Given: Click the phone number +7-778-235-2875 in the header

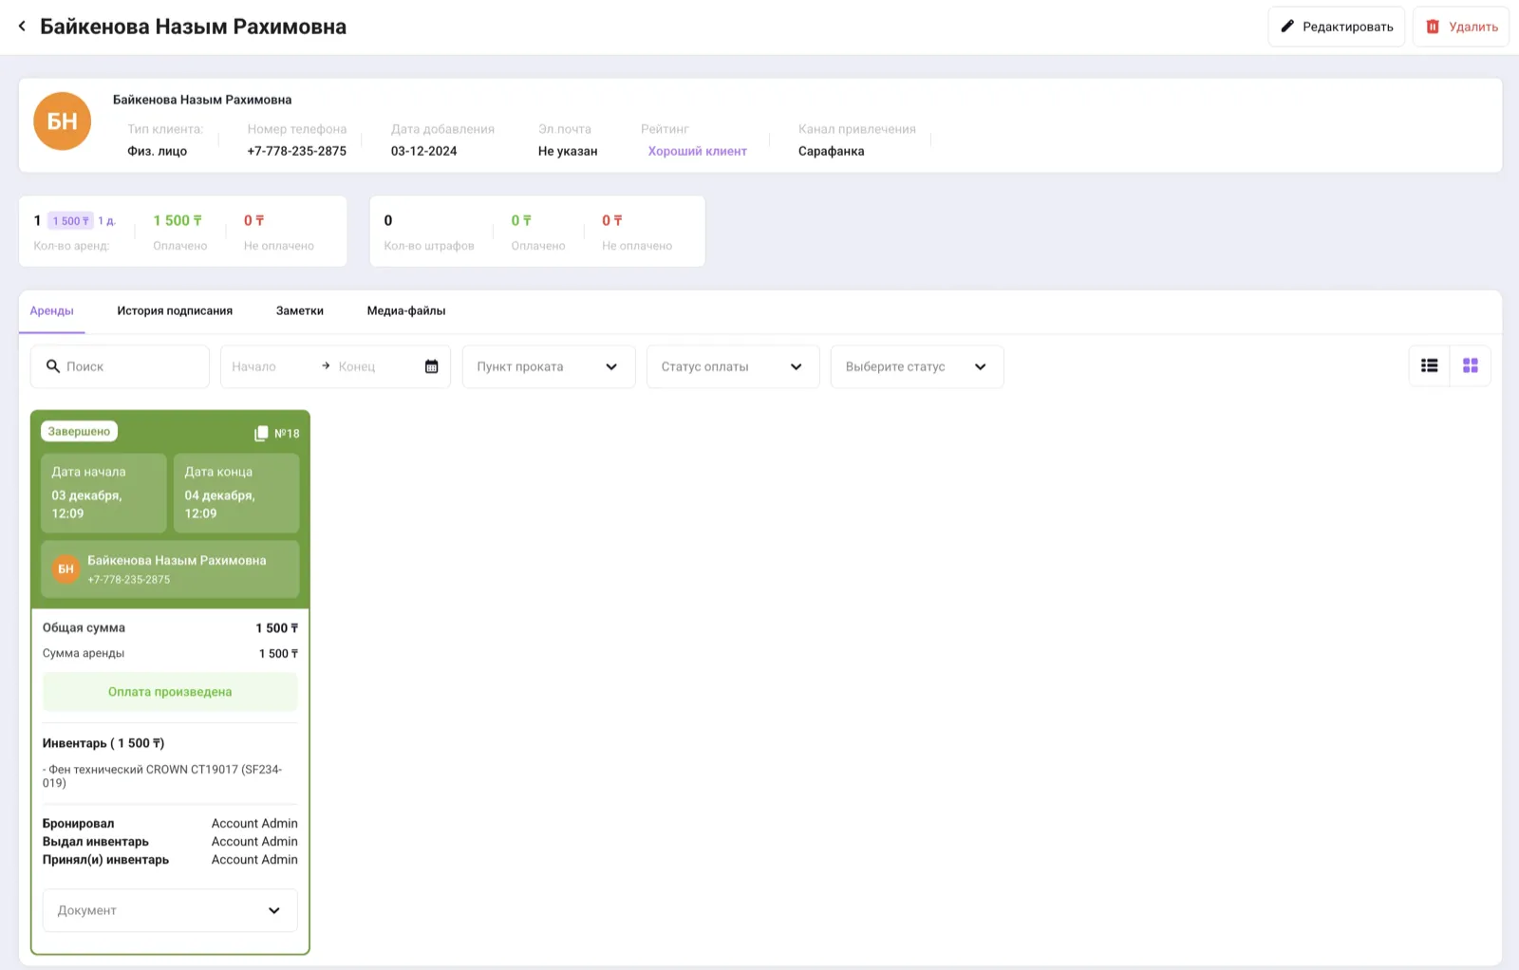Looking at the screenshot, I should click(x=297, y=151).
